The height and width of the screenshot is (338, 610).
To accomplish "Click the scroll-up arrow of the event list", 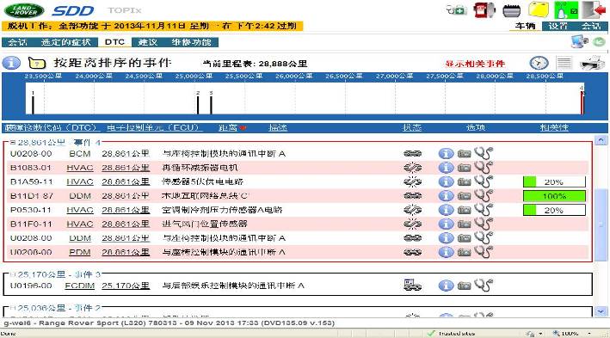I will (x=601, y=140).
